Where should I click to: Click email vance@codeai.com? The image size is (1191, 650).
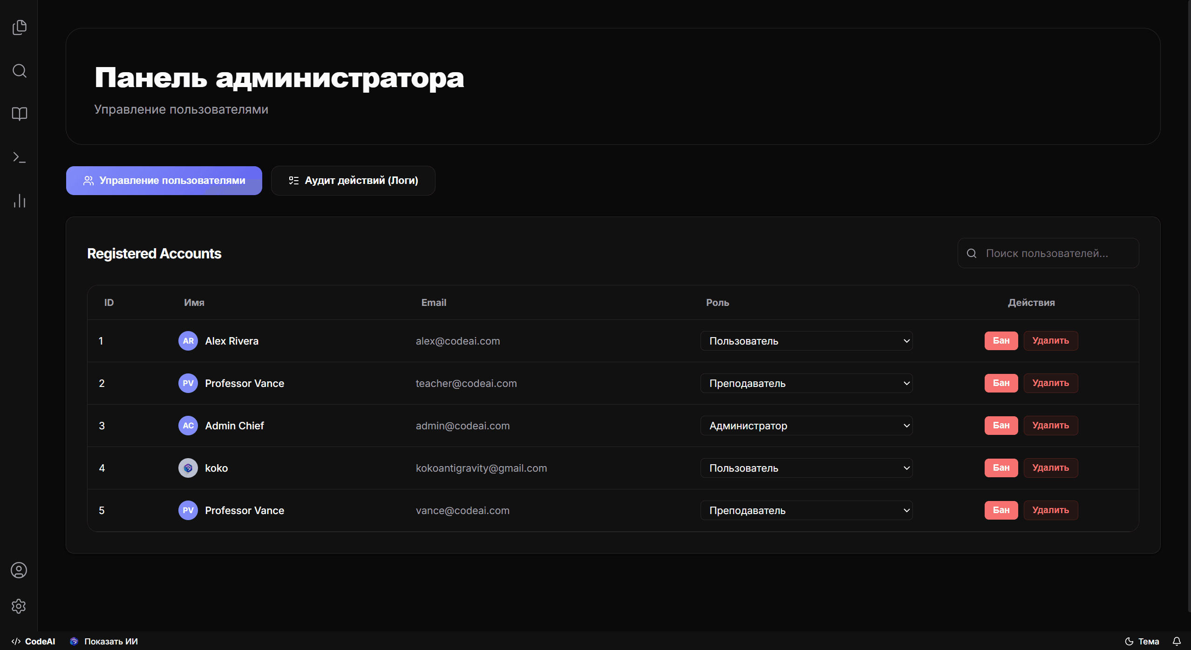coord(462,510)
